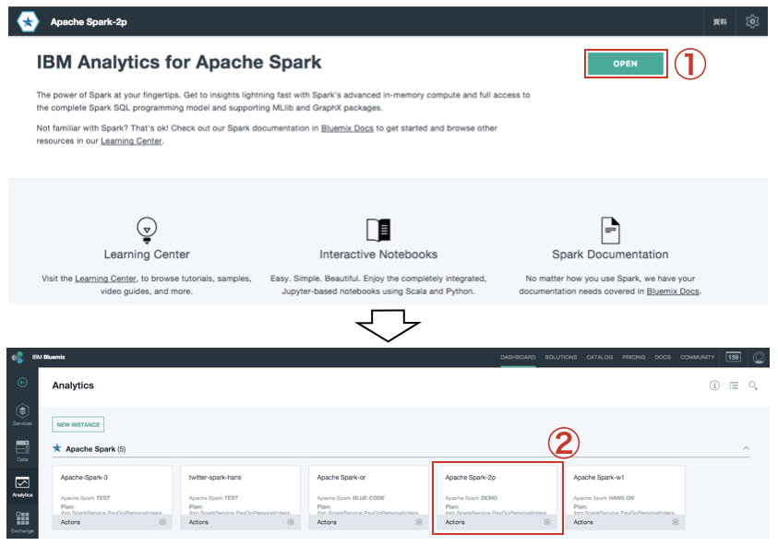
Task: Click the gear on the Apache Spark-or card
Action: point(419,522)
